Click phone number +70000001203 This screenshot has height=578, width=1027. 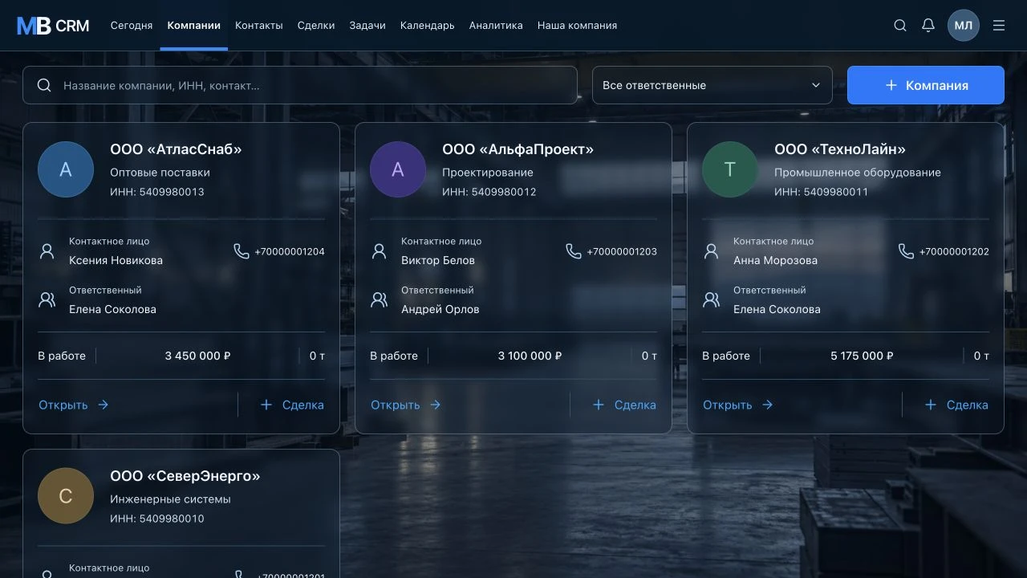point(622,252)
